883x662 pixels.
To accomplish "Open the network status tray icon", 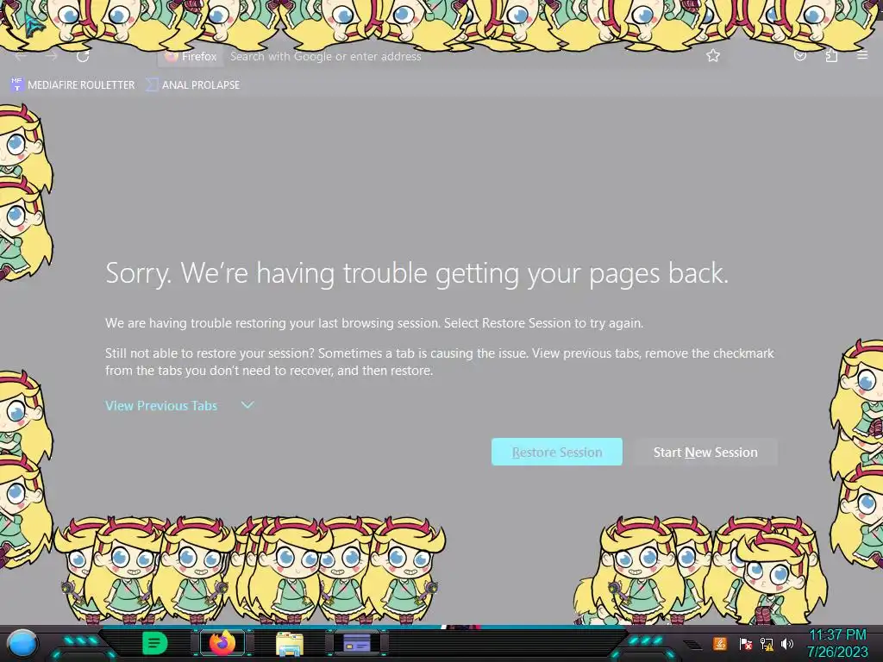I will tap(767, 643).
